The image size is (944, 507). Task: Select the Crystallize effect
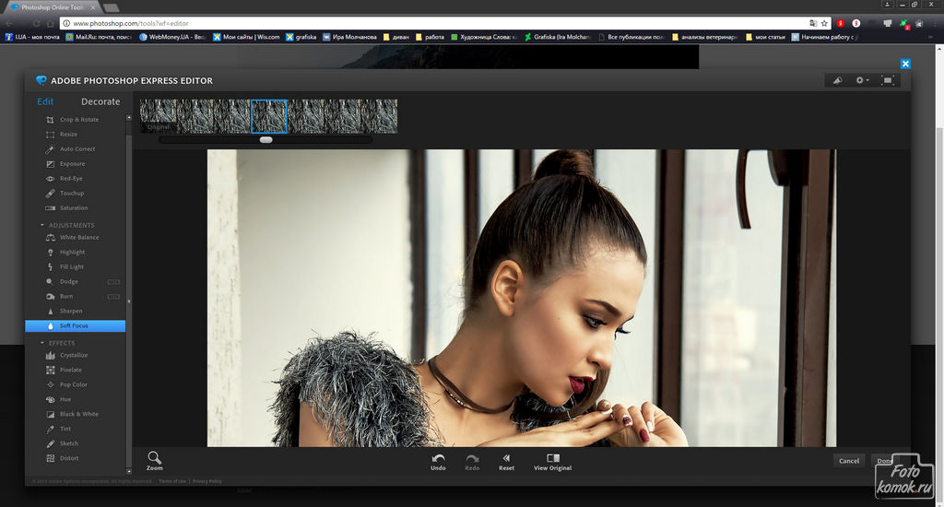pyautogui.click(x=74, y=356)
